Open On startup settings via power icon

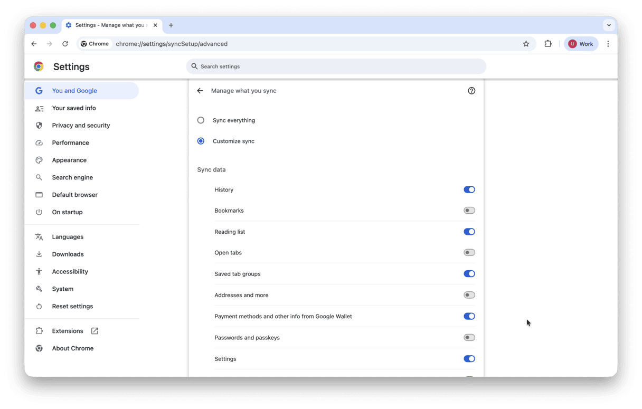[x=39, y=212]
